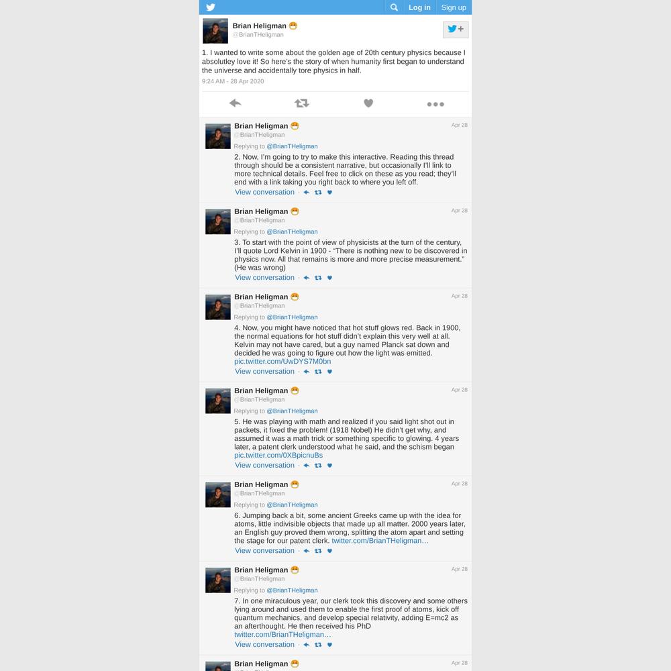Screen dimensions: 671x671
Task: Retweet tweet 3 quoting Lord Kelvin
Action: 318,278
